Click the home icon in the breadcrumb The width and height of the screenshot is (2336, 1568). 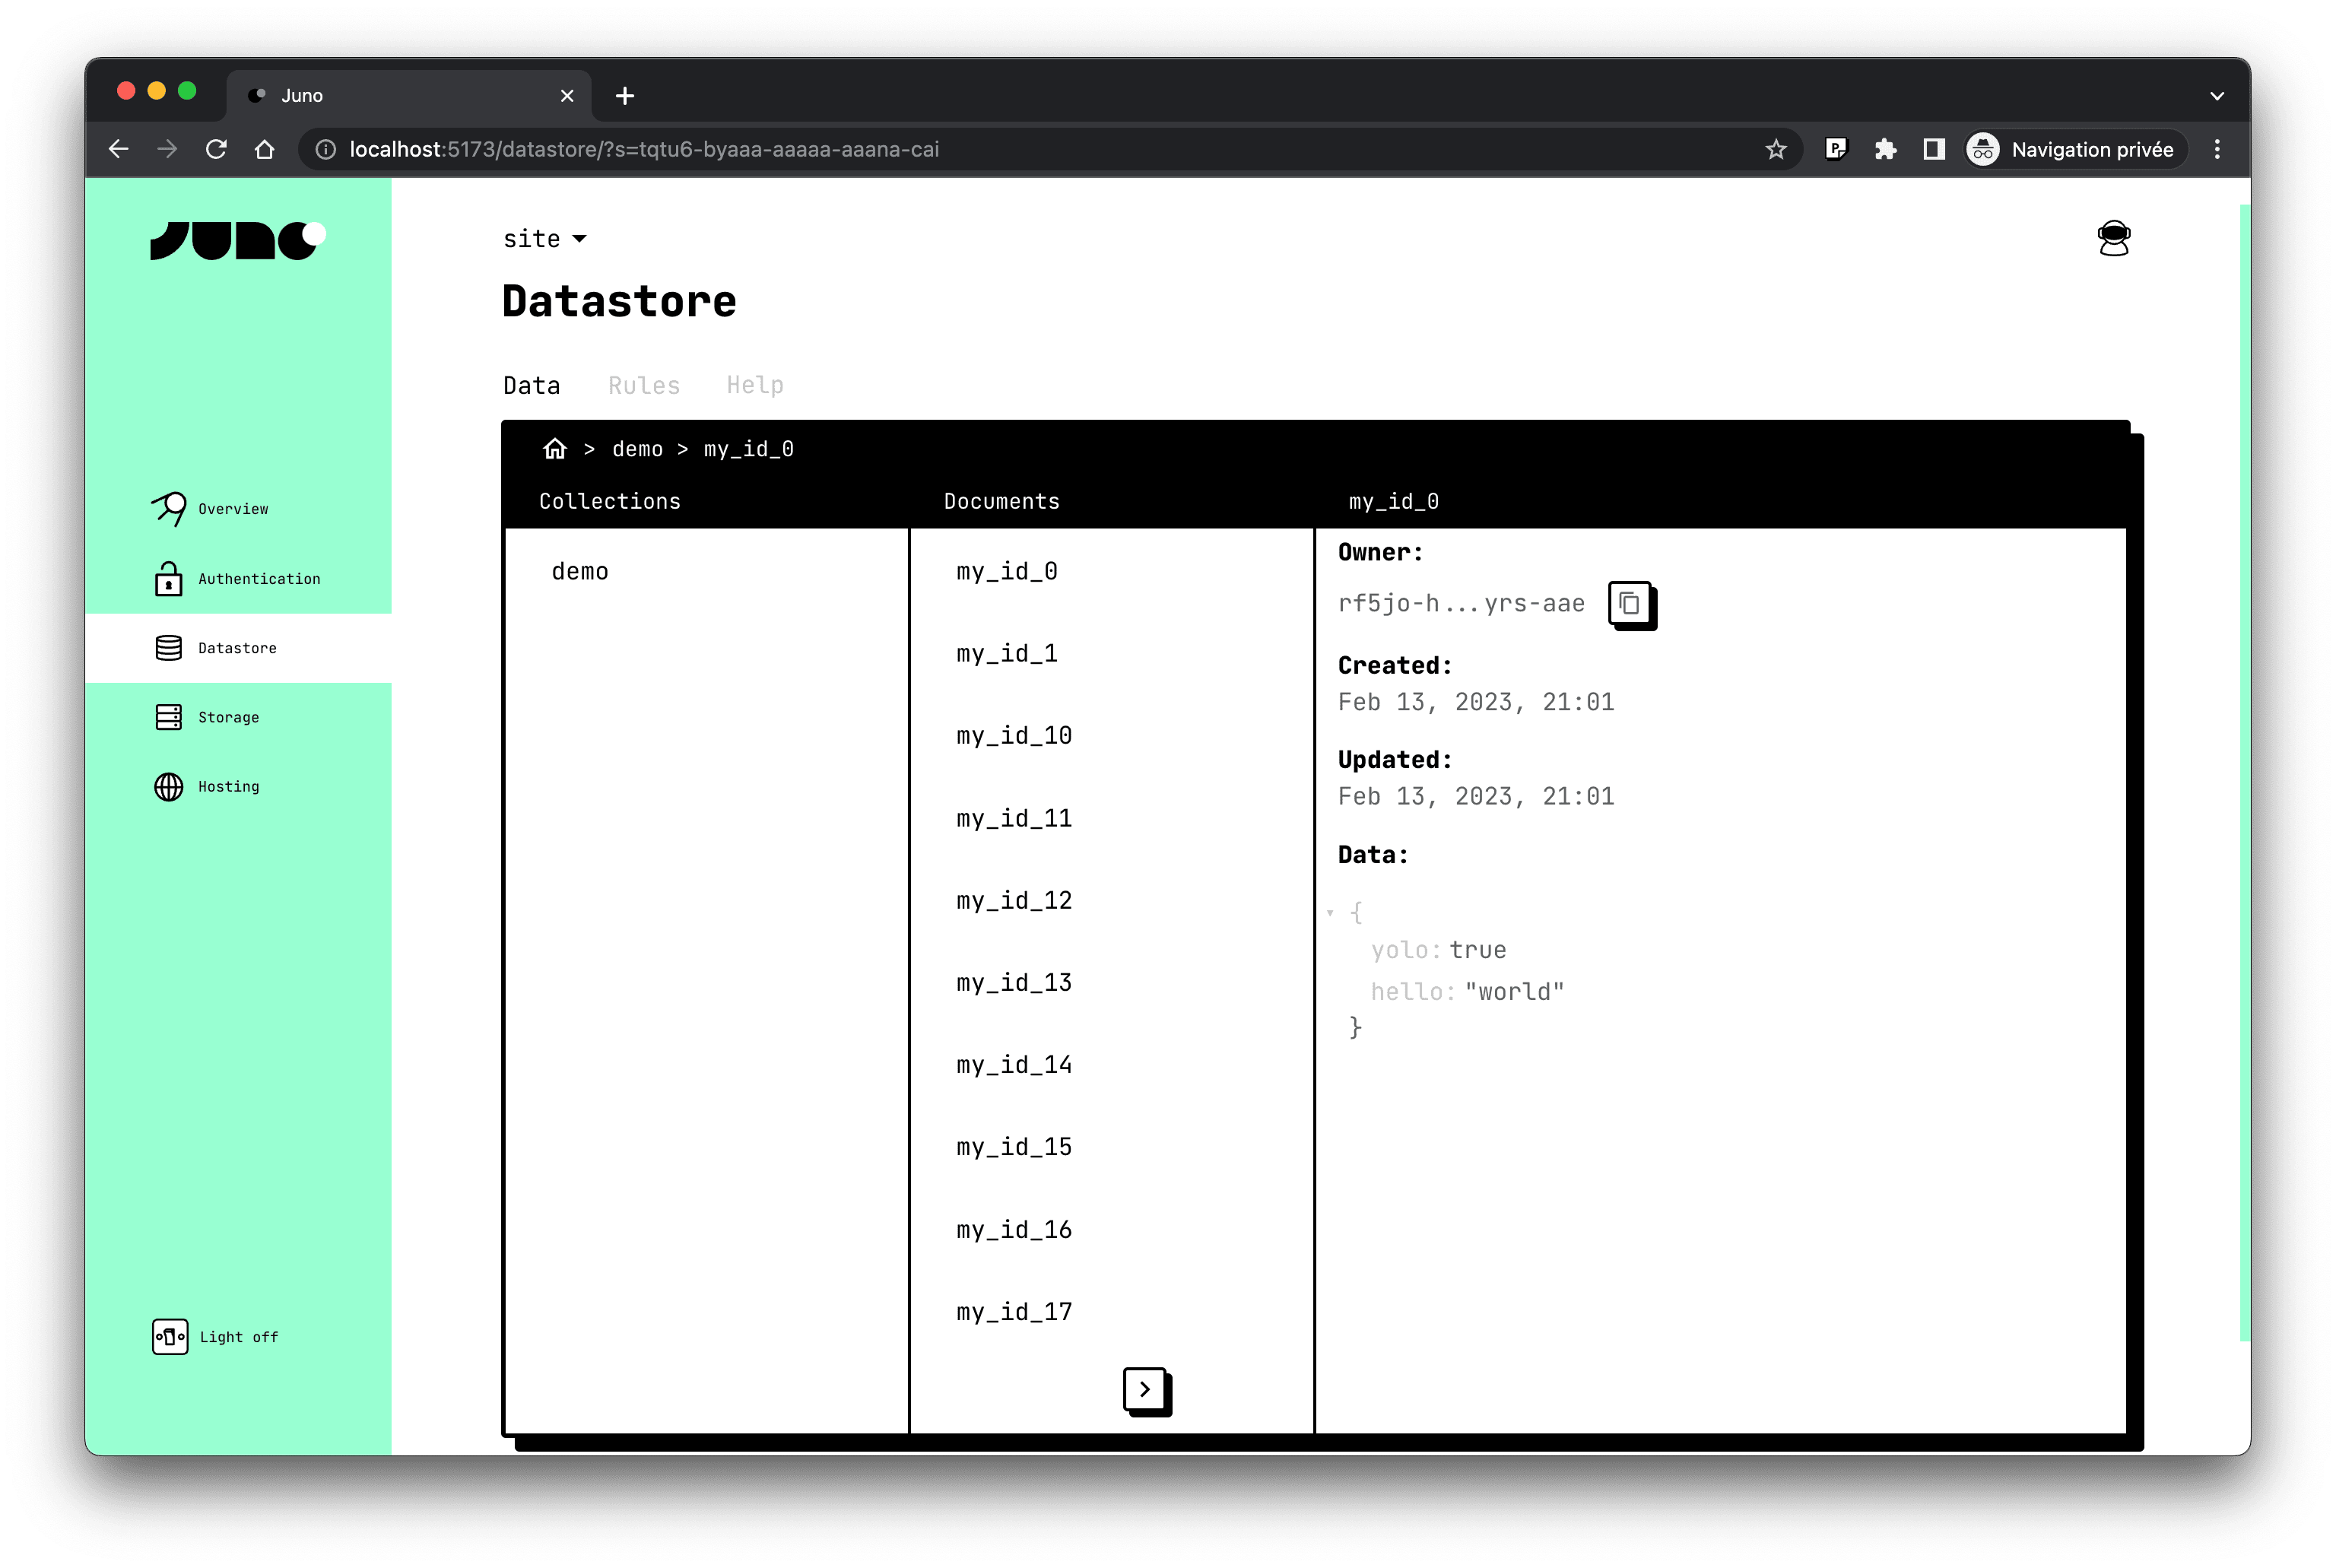click(556, 448)
